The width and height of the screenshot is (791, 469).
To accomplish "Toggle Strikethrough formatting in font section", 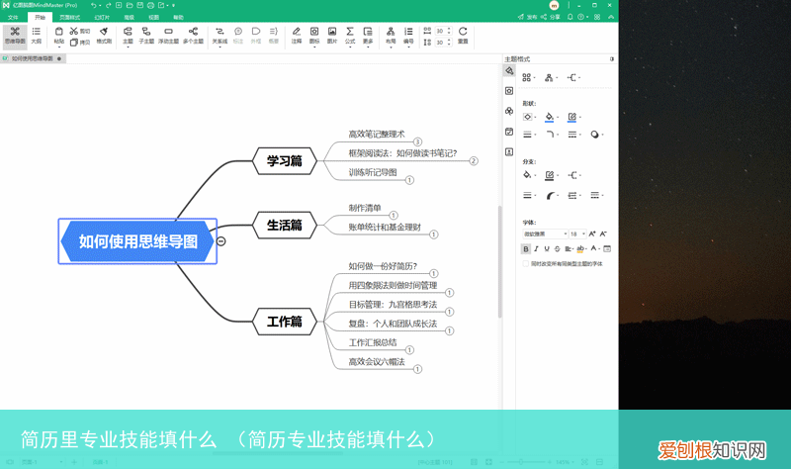I will (x=558, y=249).
